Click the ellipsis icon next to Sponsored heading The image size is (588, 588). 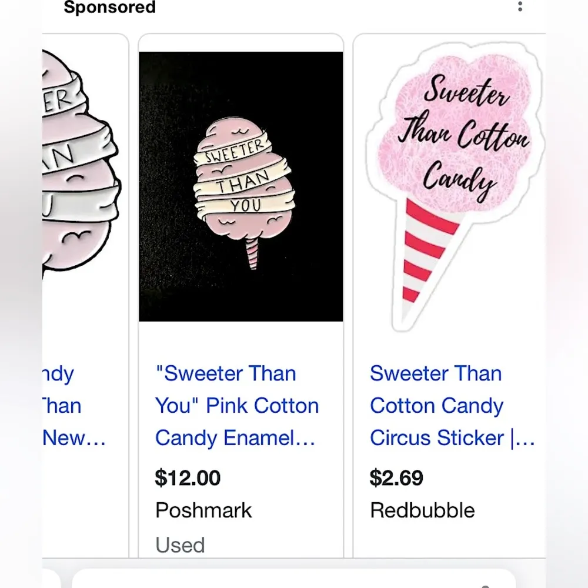pyautogui.click(x=520, y=6)
